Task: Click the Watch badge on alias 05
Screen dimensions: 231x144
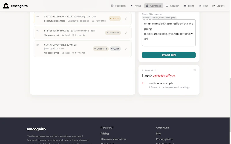Action: click(x=115, y=18)
